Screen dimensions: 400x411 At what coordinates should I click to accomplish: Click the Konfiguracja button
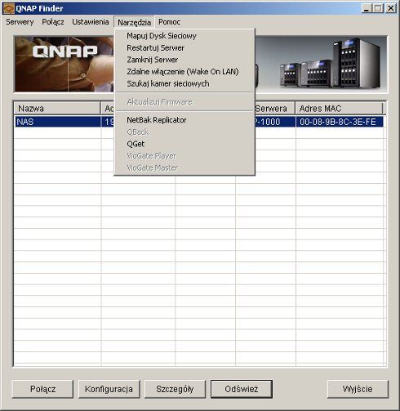[x=109, y=389]
